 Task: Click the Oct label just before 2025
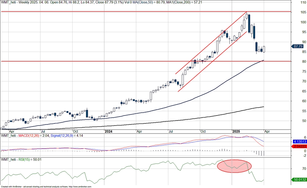pyautogui.click(x=203, y=131)
